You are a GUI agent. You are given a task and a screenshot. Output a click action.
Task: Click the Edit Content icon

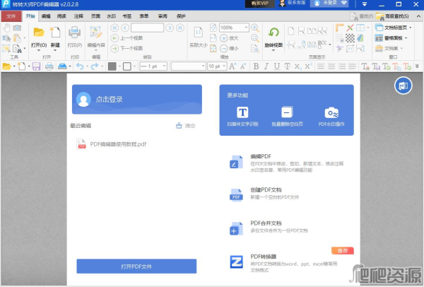[x=95, y=33]
